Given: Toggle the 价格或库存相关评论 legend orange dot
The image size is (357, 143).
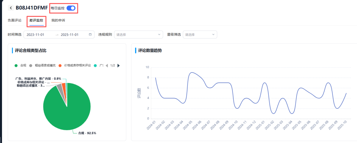Looking at the screenshot, I should pyautogui.click(x=60, y=66).
